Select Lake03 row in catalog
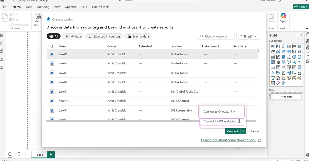 coord(152,73)
